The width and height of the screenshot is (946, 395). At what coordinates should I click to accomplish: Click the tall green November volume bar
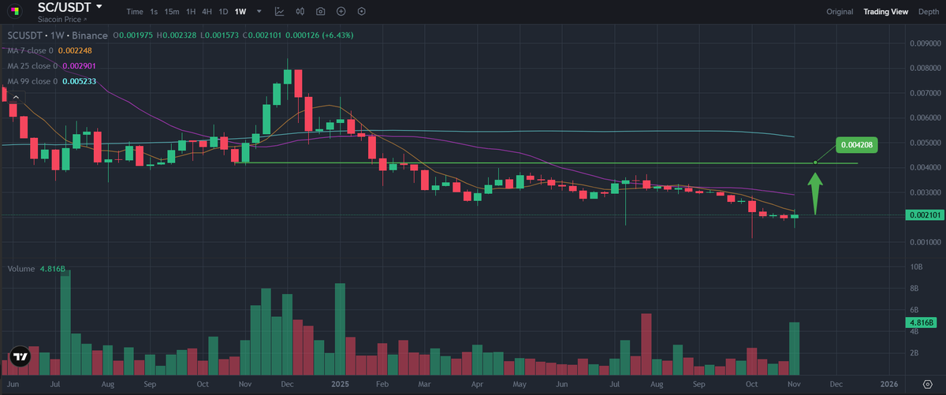(795, 348)
